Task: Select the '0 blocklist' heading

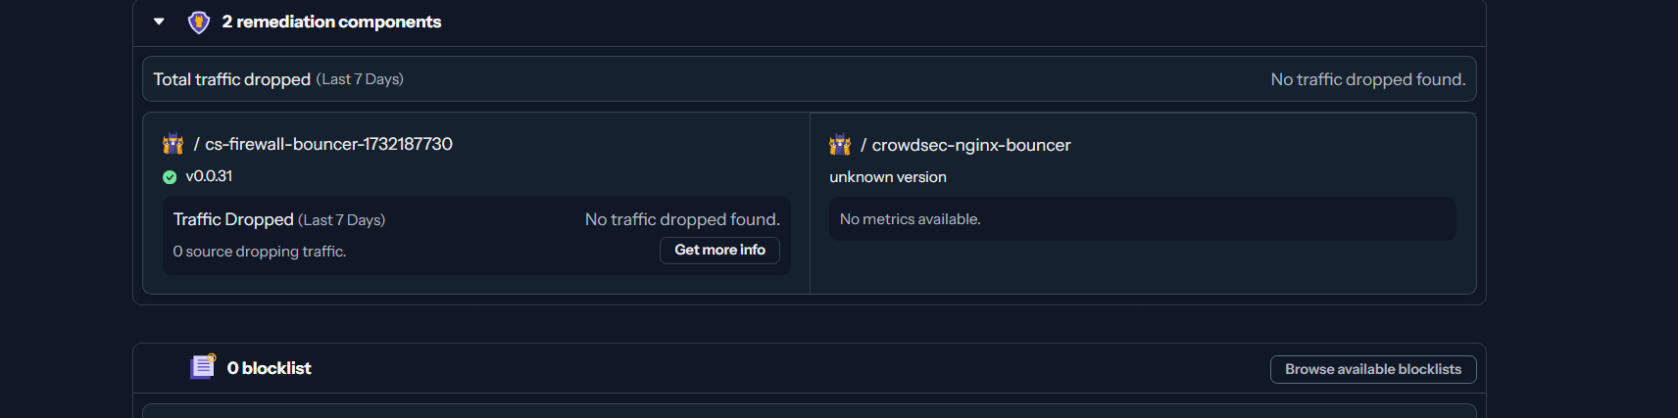Action: pyautogui.click(x=269, y=368)
